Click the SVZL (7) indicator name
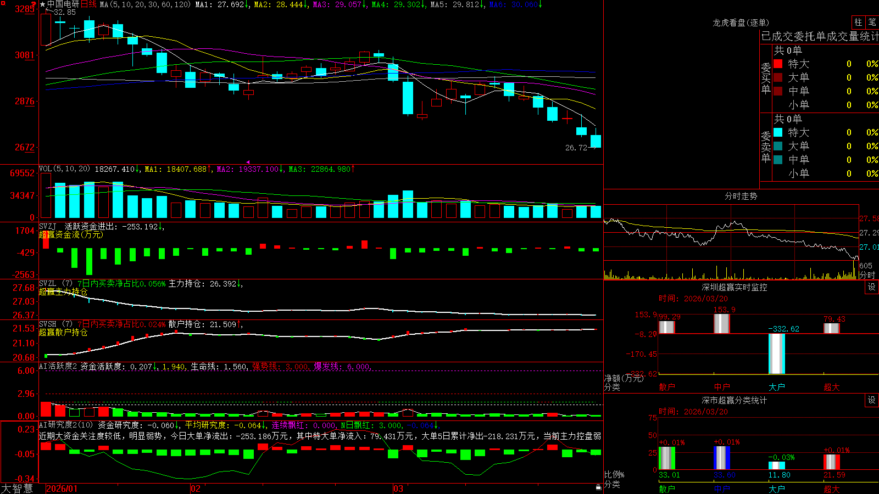Screen dimensions: 879x494 tap(55, 284)
